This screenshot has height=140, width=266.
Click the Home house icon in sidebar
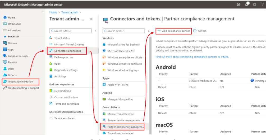(5, 17)
